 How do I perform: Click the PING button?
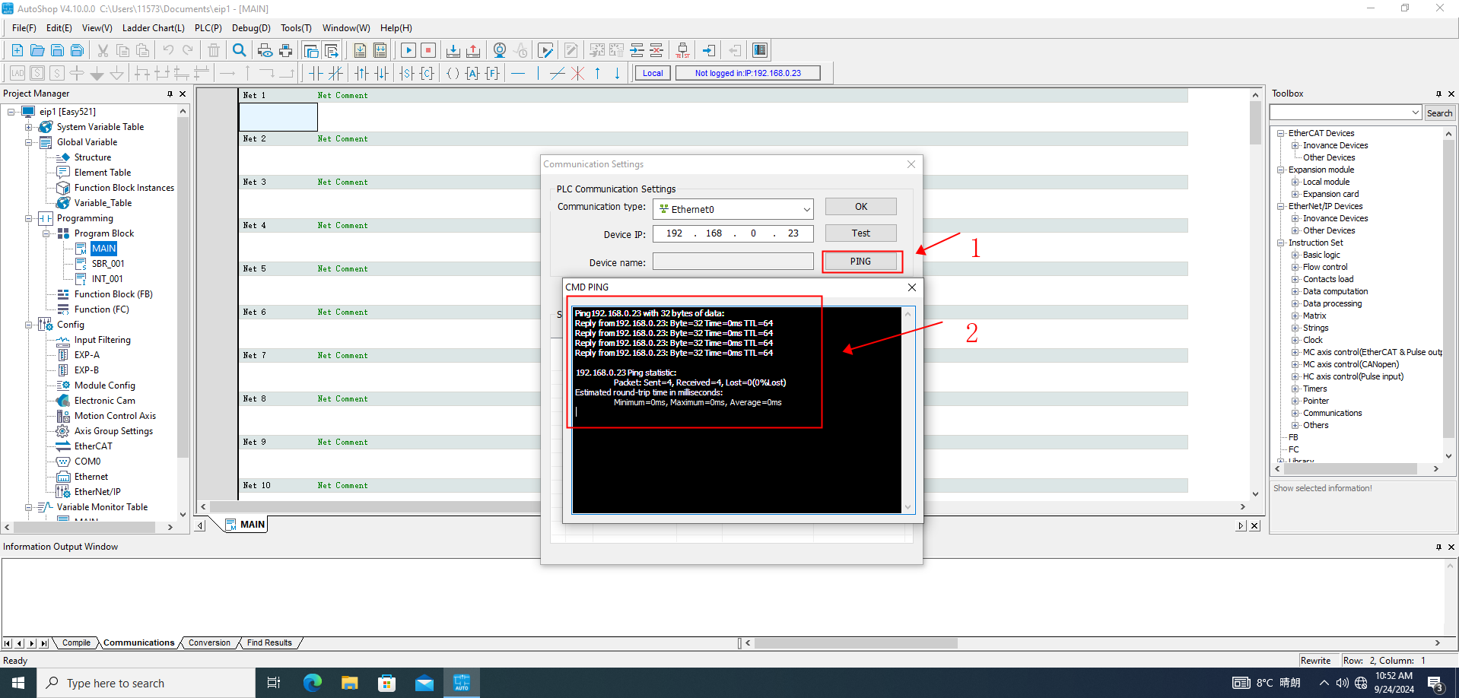860,262
